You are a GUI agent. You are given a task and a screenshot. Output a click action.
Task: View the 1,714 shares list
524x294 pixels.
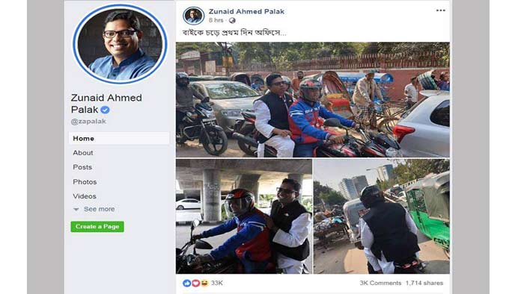[x=424, y=283]
